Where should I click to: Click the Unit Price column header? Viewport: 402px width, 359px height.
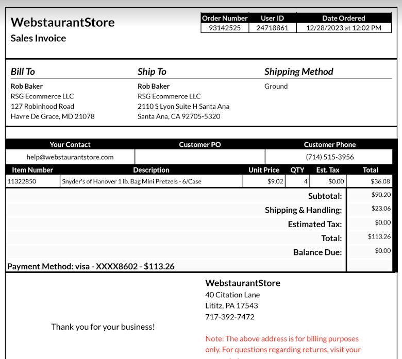coord(264,170)
